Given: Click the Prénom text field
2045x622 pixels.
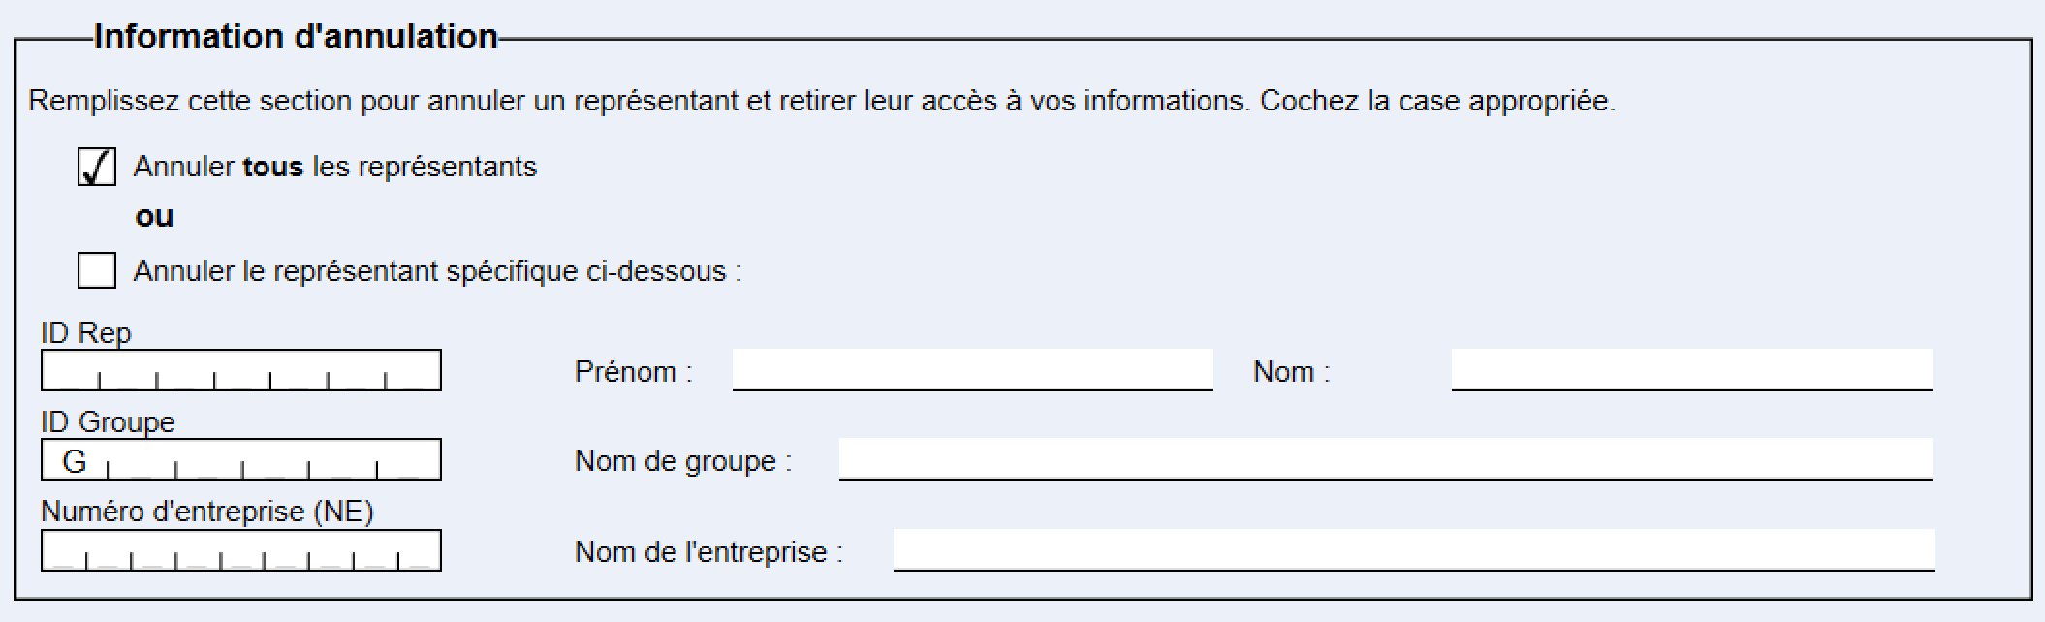Looking at the screenshot, I should click(973, 370).
